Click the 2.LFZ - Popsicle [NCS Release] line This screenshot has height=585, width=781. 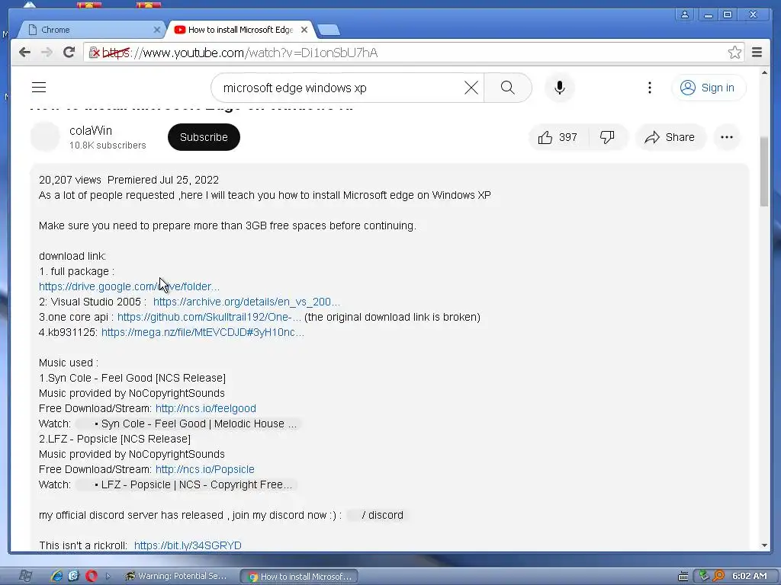pos(114,440)
